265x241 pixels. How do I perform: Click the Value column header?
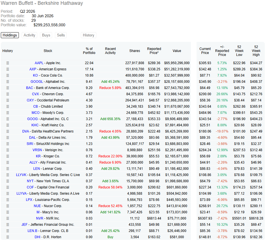(x=177, y=51)
